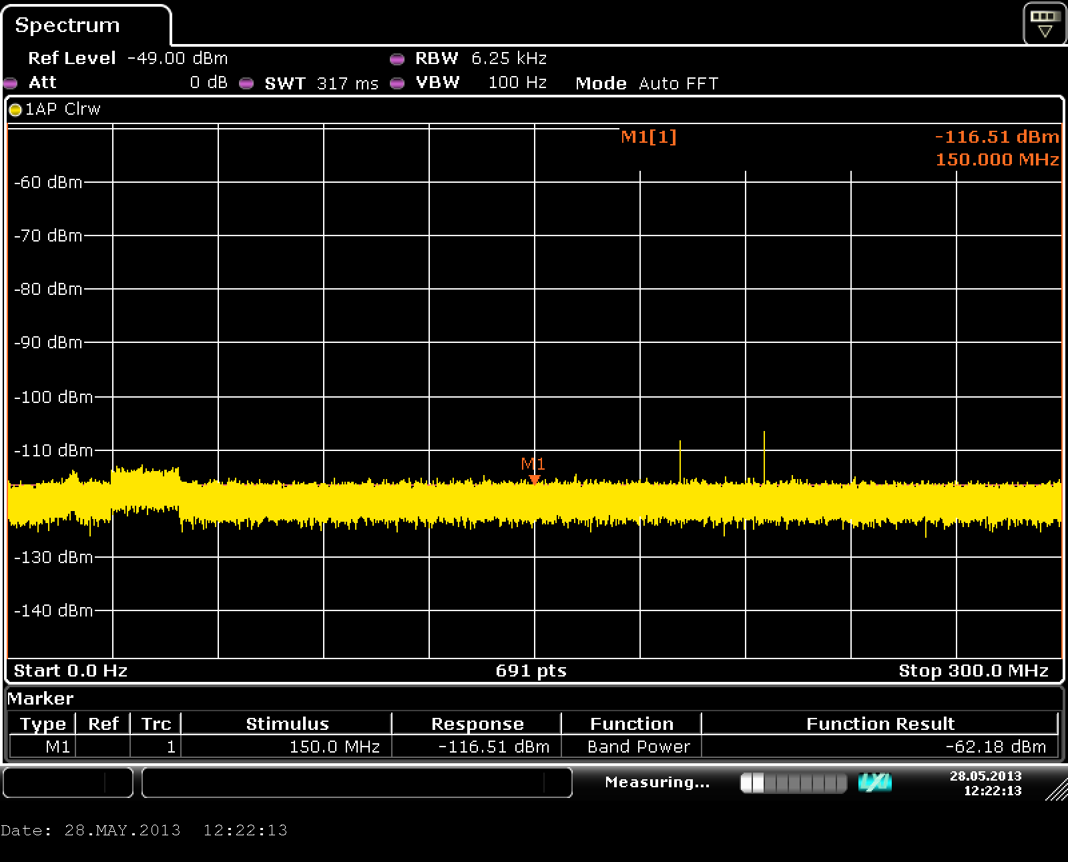This screenshot has width=1068, height=862.
Task: Click the yellow trace indicator beside 1AP Clrw
Action: (15, 110)
